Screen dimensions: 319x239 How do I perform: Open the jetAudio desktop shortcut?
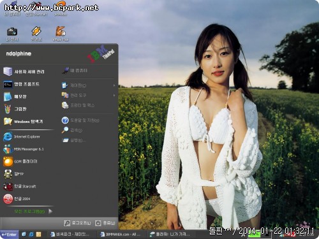tap(61, 8)
